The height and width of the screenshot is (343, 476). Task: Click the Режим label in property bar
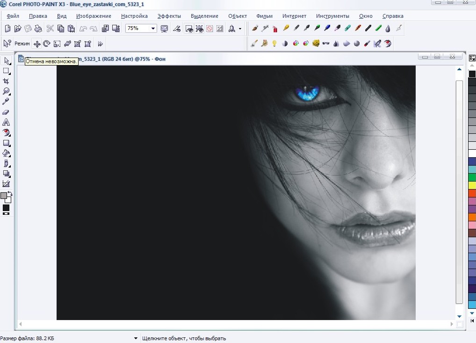(x=22, y=44)
